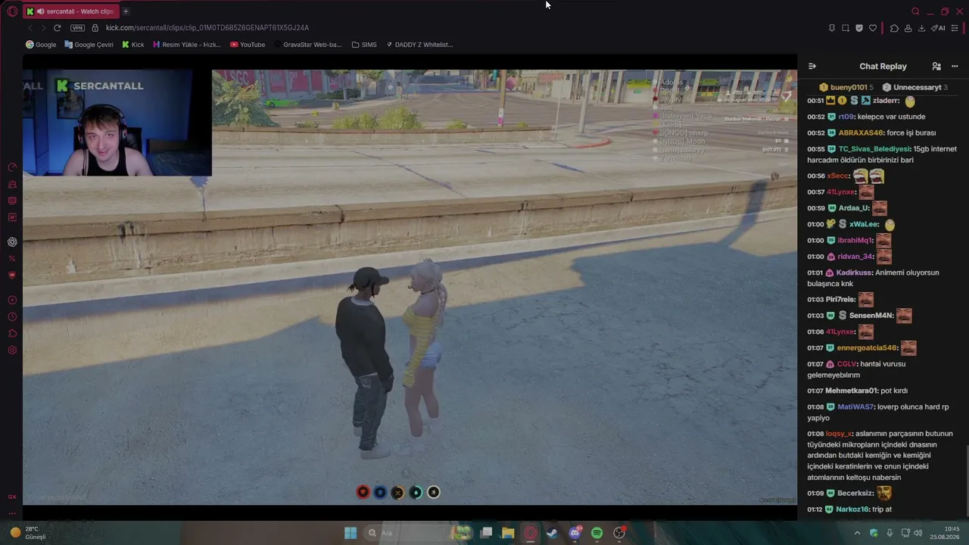Image resolution: width=969 pixels, height=545 pixels.
Task: Toggle the VPN badge
Action: click(x=77, y=28)
